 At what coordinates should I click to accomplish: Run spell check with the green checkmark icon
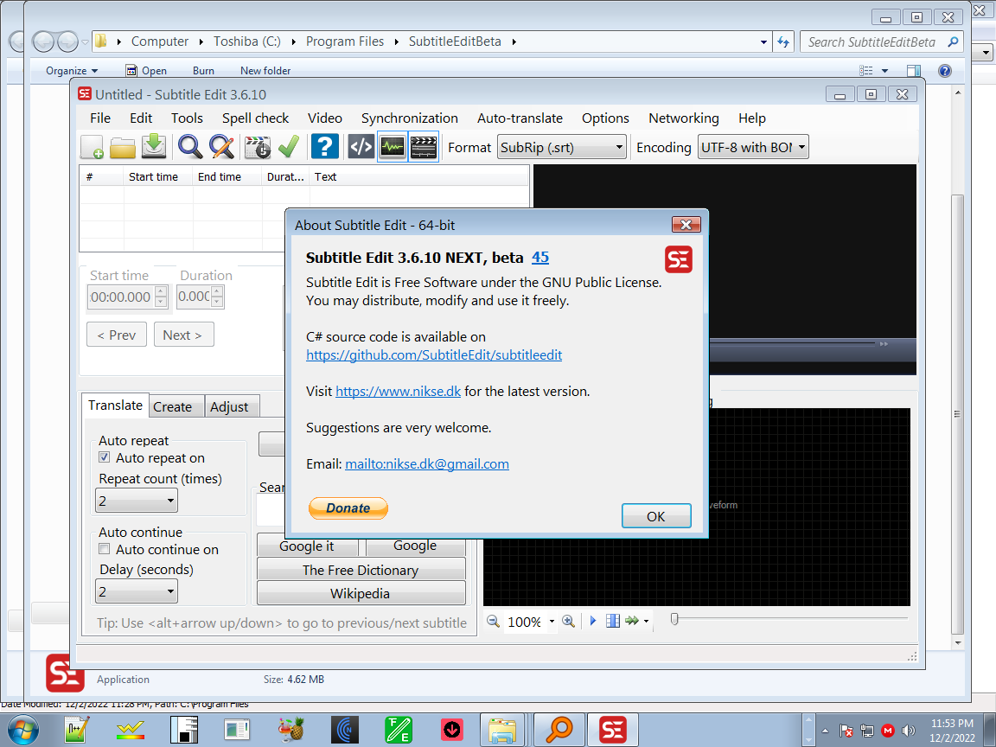289,147
